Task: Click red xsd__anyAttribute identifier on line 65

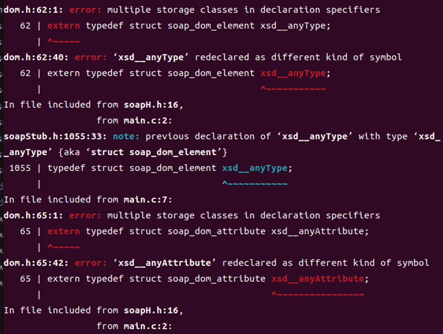Action: click(x=318, y=279)
